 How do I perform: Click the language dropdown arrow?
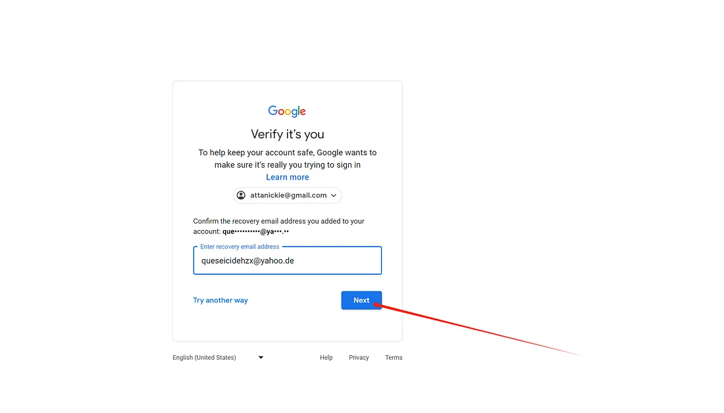tap(261, 358)
